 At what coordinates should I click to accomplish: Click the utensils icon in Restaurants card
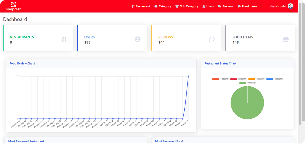point(64,39)
